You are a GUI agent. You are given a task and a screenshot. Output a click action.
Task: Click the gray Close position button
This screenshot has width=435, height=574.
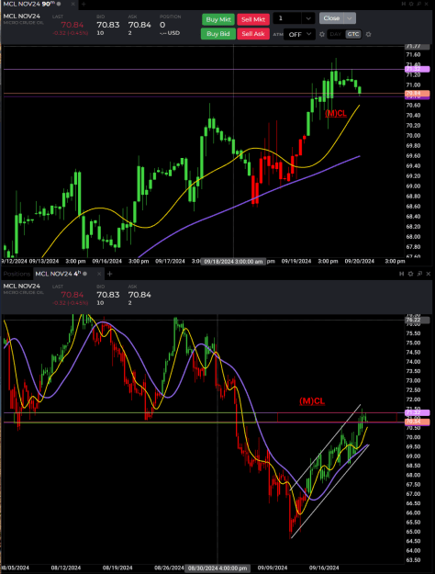(331, 18)
